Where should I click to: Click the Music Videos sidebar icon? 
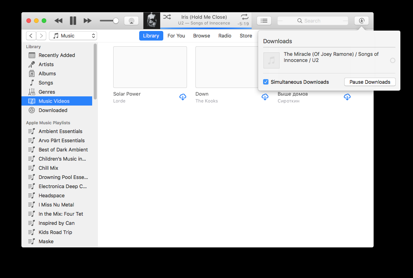pos(32,101)
